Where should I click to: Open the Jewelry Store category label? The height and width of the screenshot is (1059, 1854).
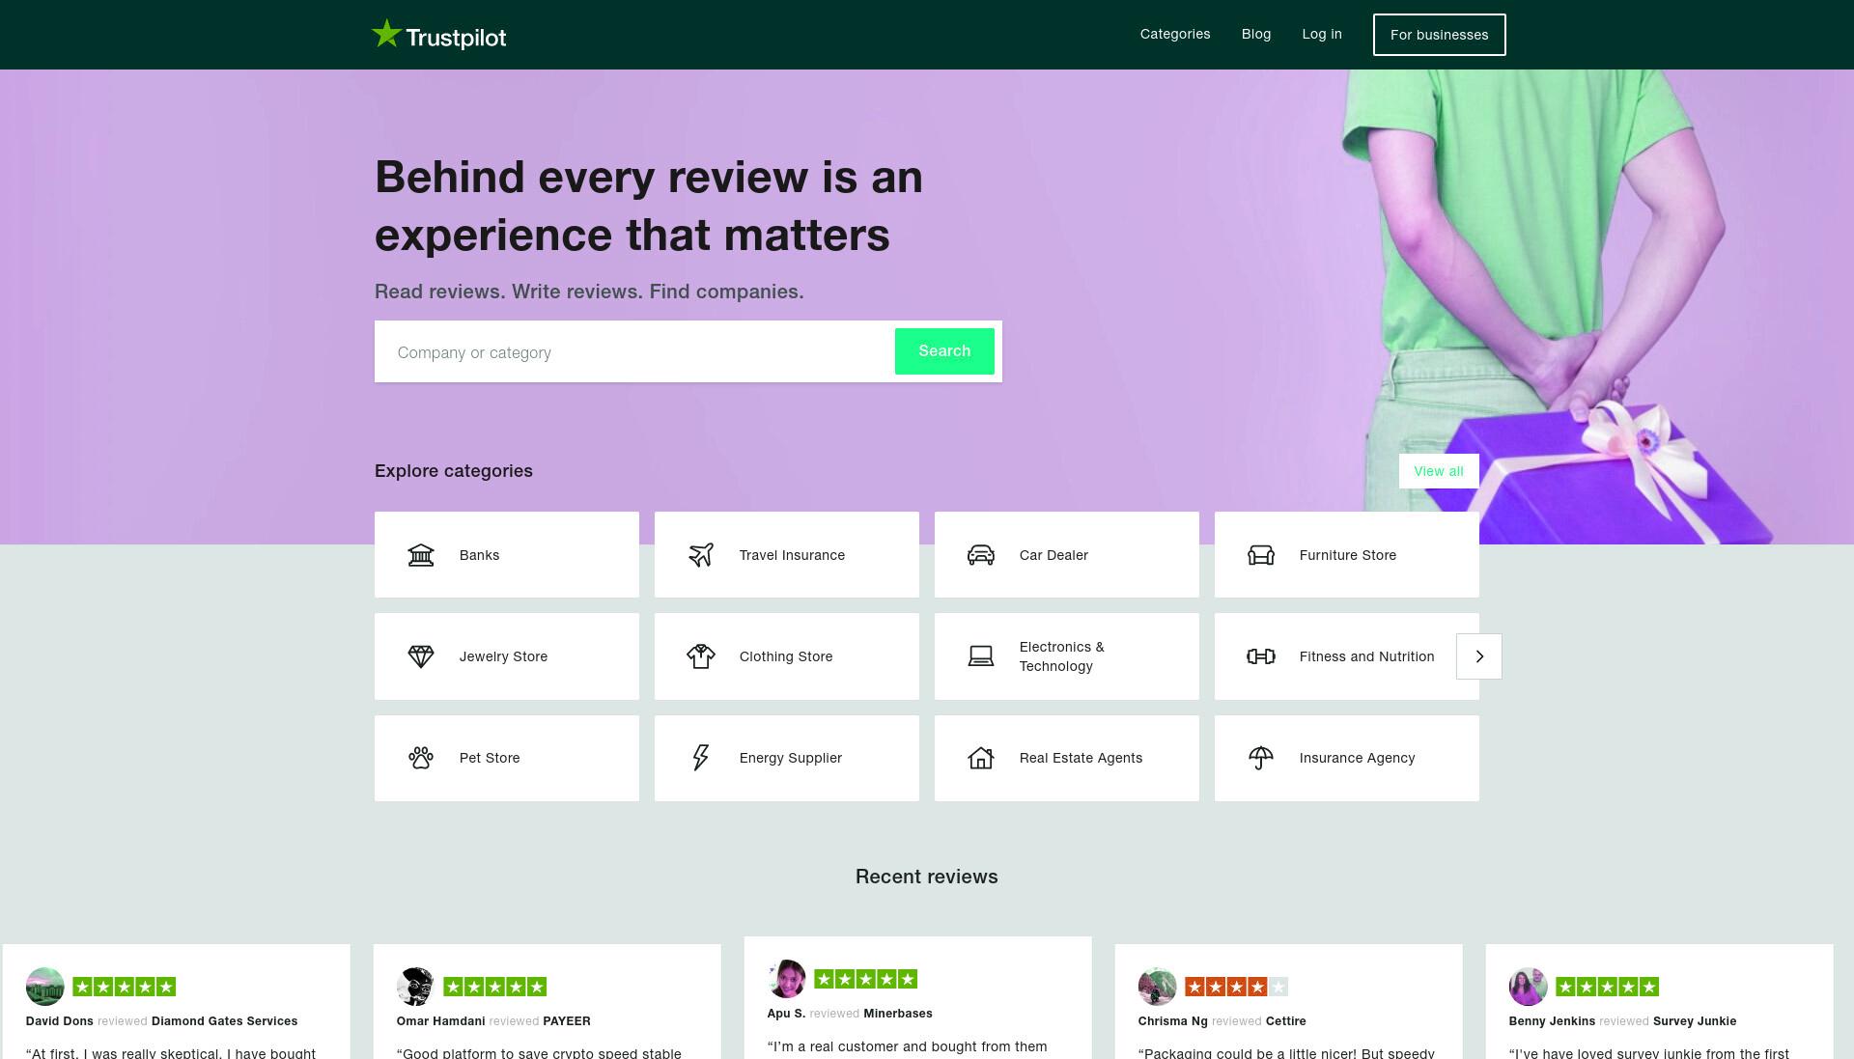[503, 656]
